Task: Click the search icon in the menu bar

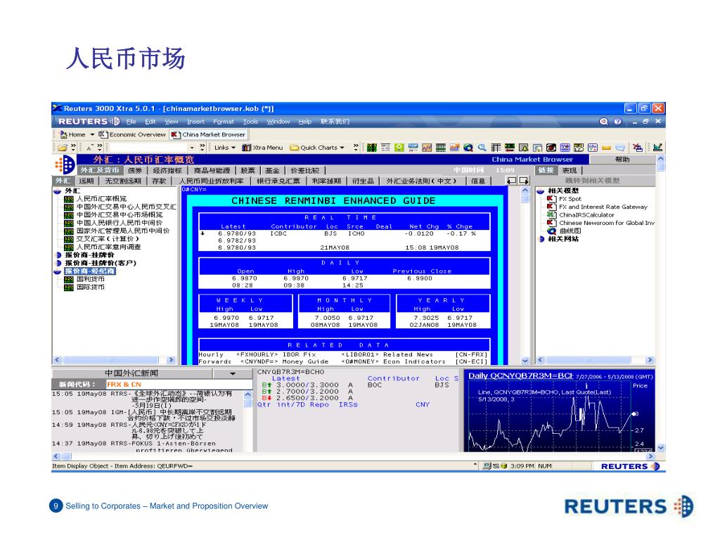Action: (604, 122)
